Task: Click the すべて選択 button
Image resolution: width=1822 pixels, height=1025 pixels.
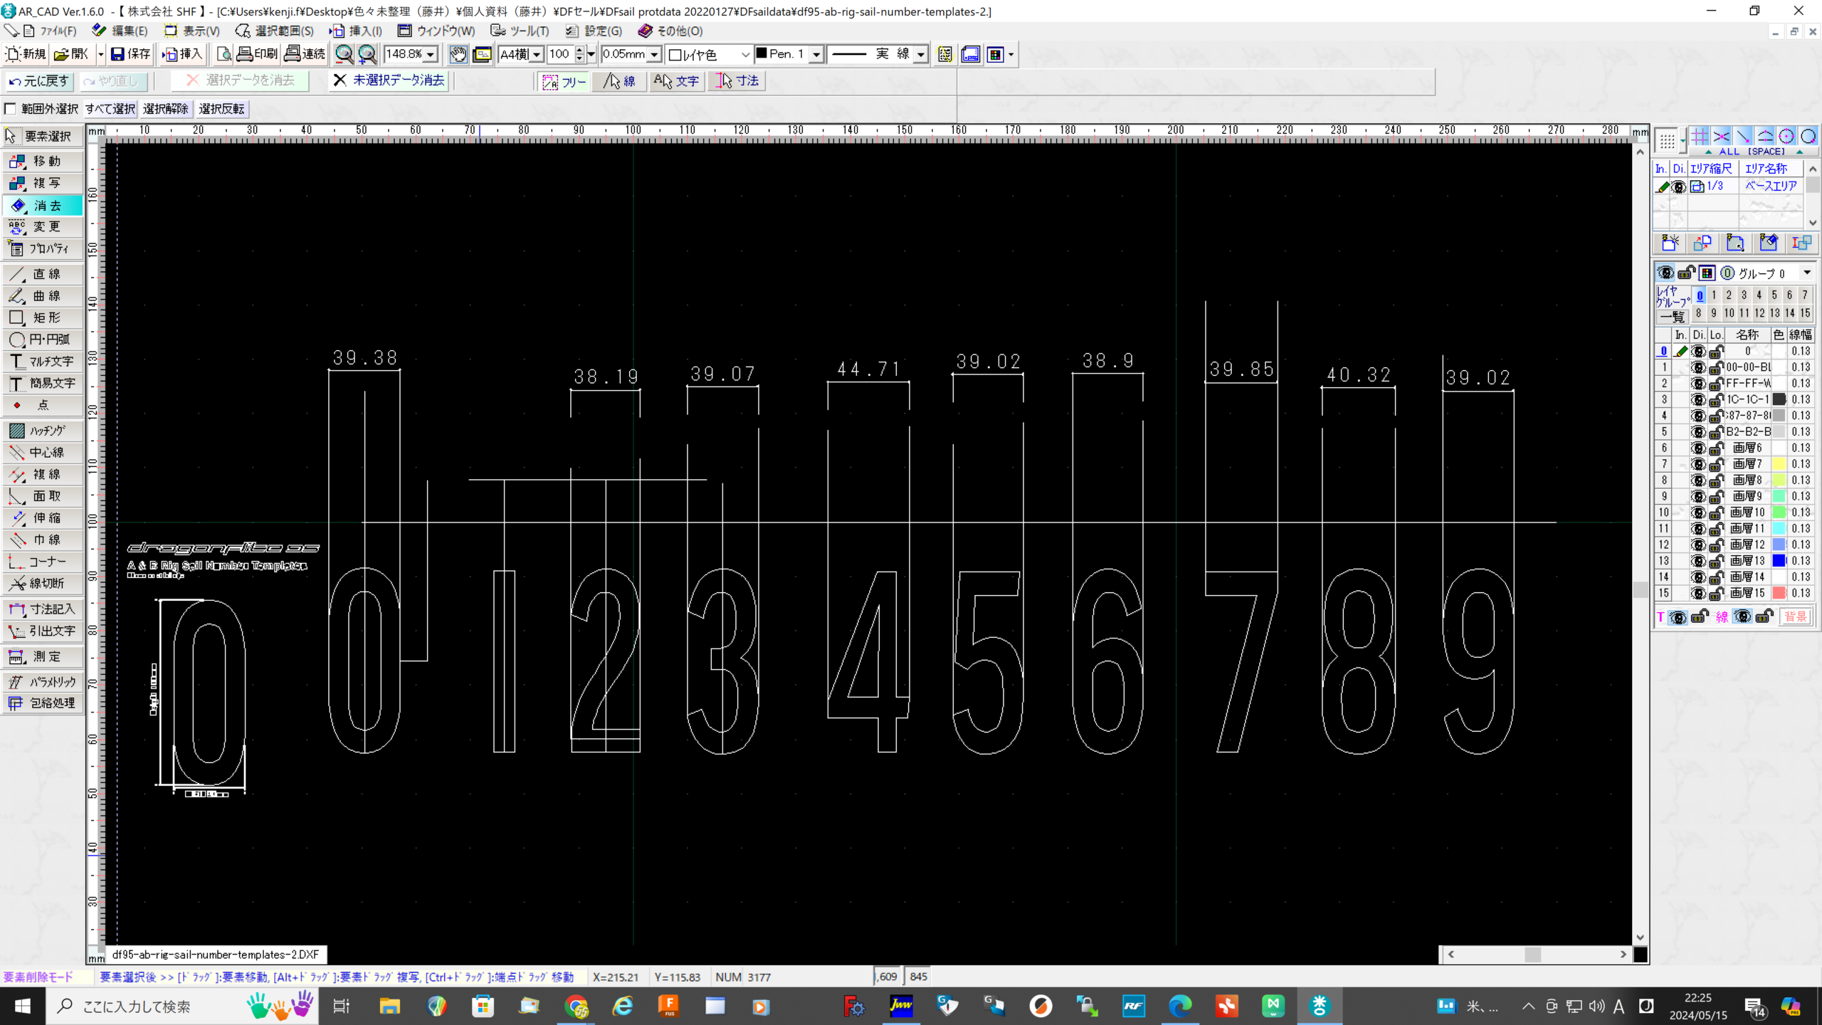Action: pyautogui.click(x=110, y=109)
